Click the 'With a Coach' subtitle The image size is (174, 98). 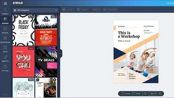[124, 41]
